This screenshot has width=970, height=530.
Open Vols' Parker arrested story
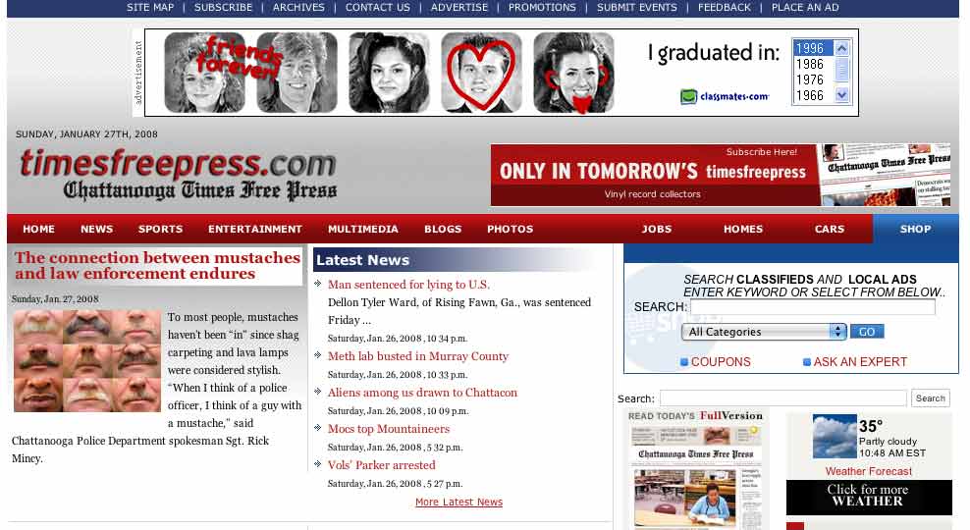(x=381, y=465)
